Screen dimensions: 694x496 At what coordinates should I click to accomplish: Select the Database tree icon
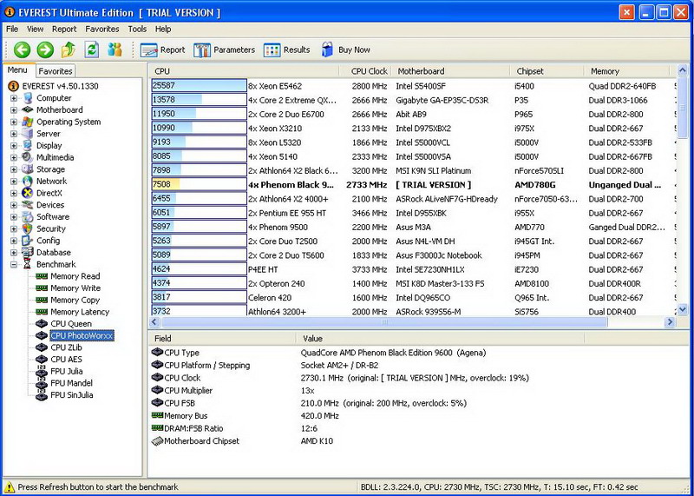point(28,253)
